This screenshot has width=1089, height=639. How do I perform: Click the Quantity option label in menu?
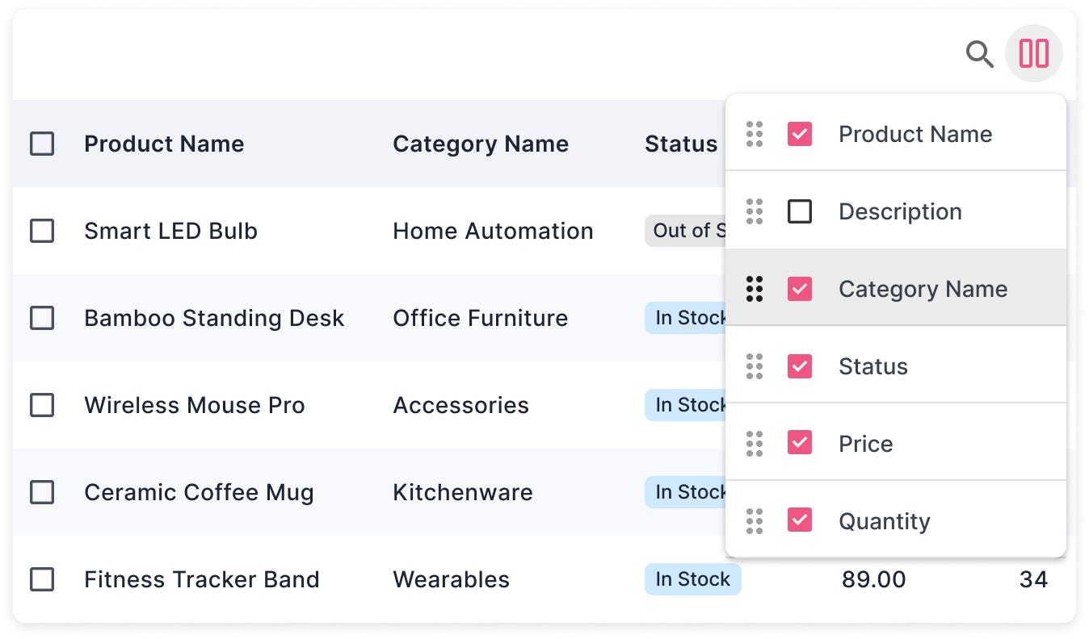885,521
